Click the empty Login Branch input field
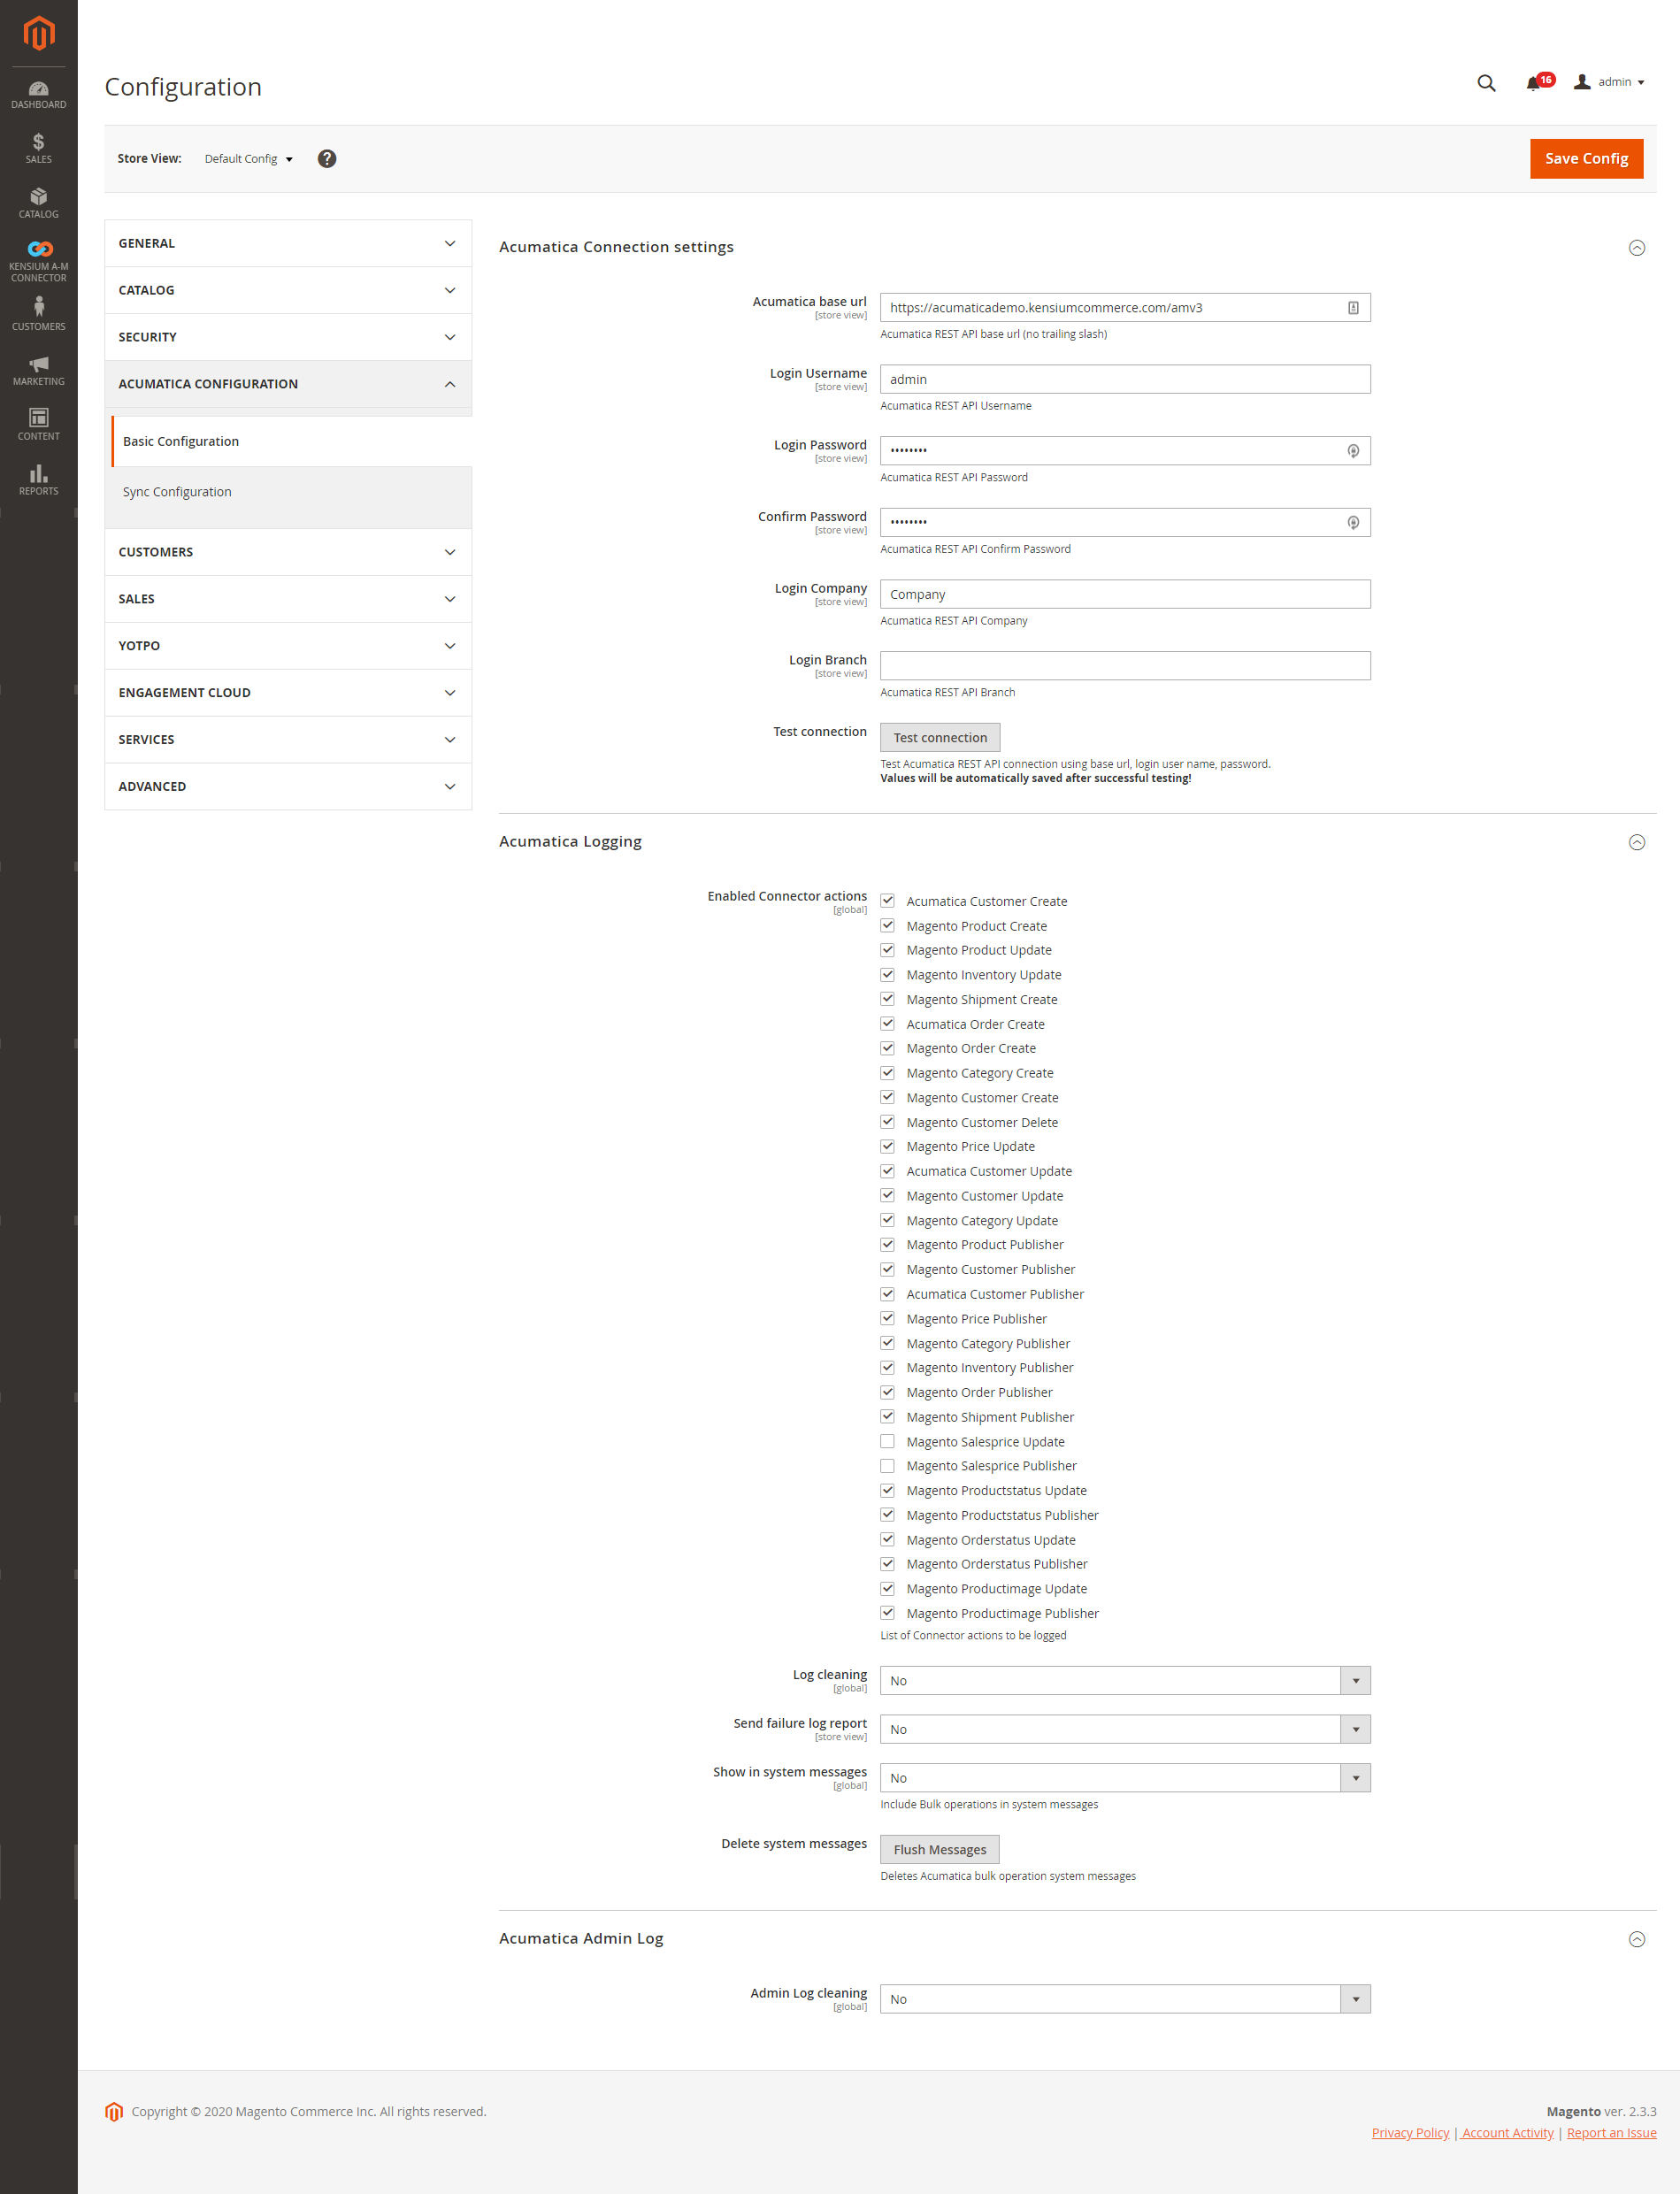This screenshot has height=2194, width=1680. pos(1125,667)
